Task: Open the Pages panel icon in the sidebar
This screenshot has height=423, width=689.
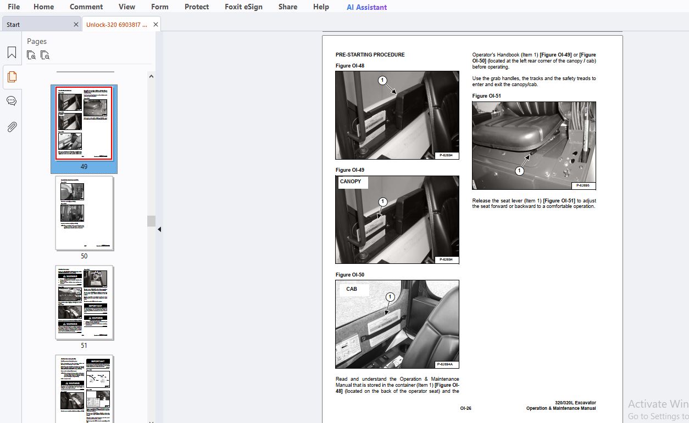Action: [x=12, y=77]
